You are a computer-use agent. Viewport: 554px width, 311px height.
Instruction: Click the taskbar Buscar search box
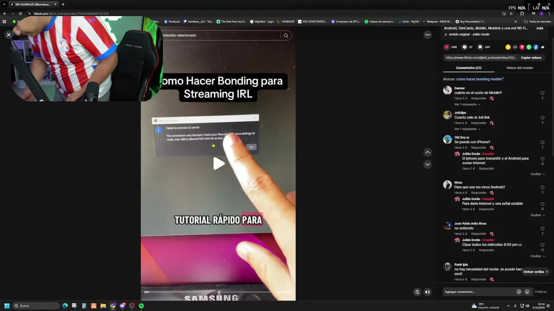pyautogui.click(x=36, y=306)
